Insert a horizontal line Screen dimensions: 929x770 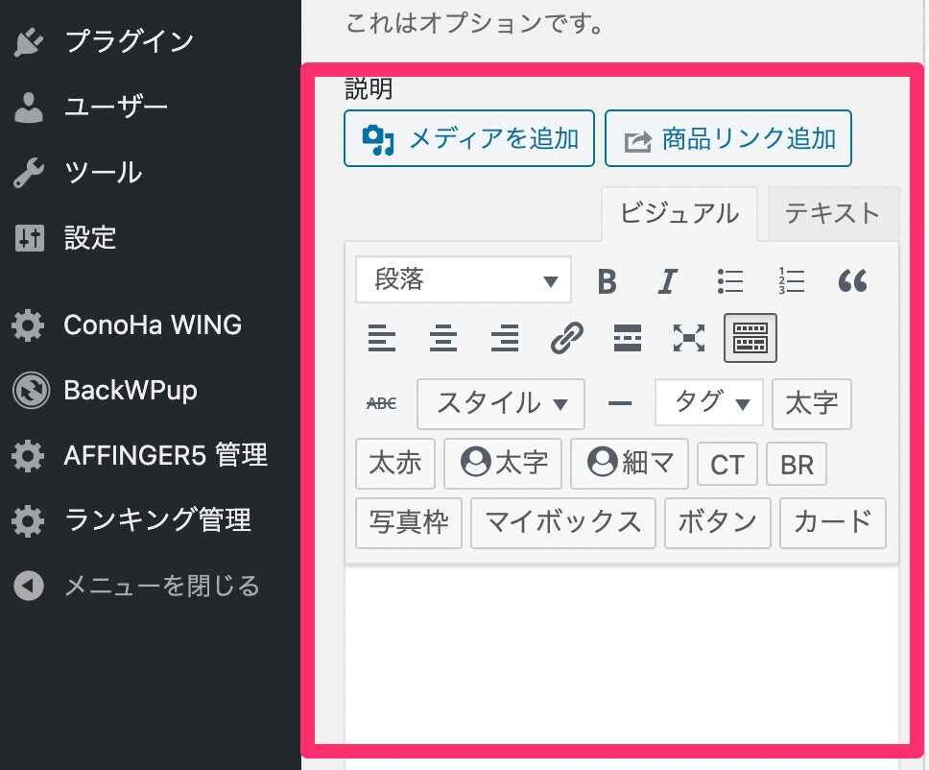click(620, 403)
